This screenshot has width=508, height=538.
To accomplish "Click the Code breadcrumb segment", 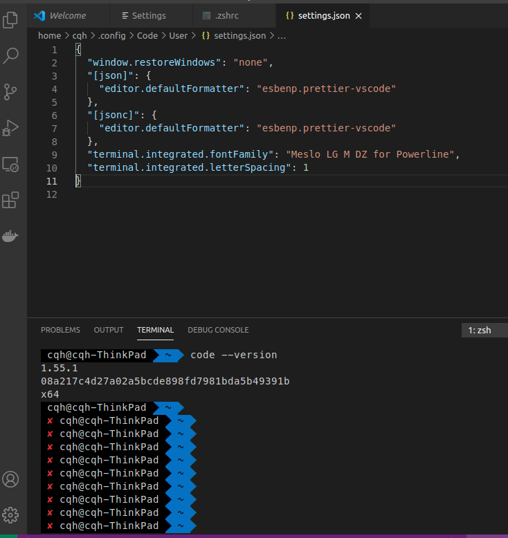I will [x=147, y=36].
